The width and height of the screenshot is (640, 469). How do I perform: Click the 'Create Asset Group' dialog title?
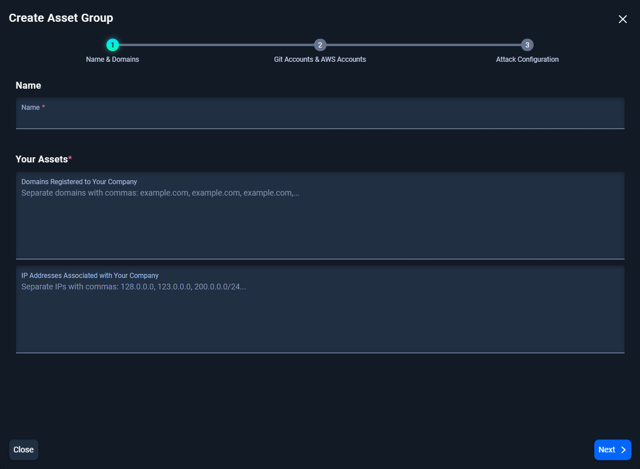point(61,18)
